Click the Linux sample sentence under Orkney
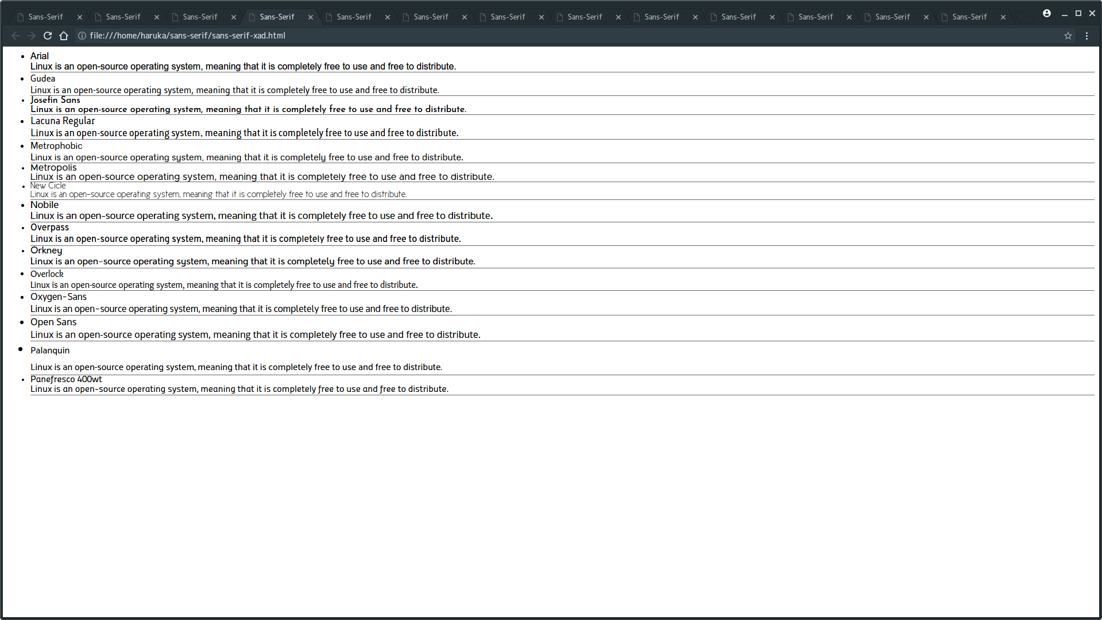Image resolution: width=1102 pixels, height=620 pixels. (253, 261)
